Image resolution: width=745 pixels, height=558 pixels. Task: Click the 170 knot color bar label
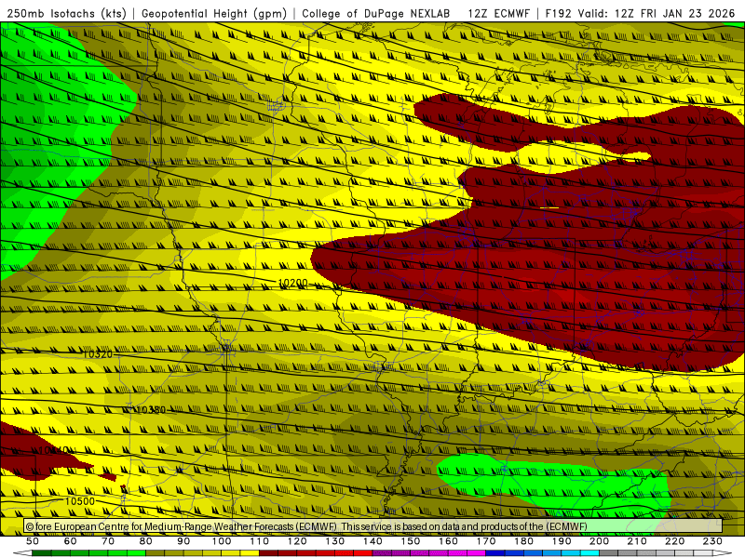(486, 541)
